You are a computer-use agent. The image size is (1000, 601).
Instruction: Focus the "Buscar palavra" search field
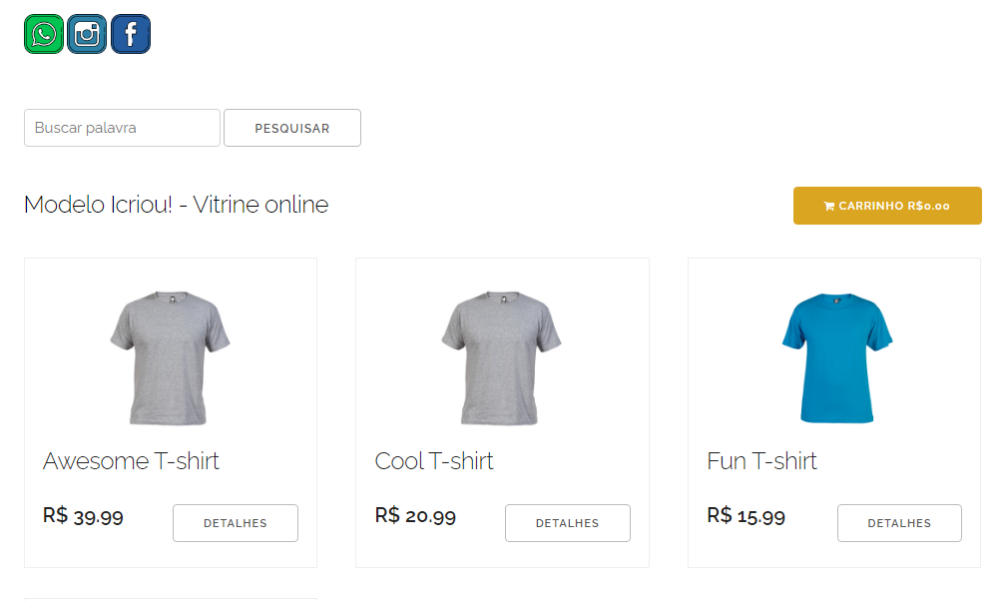(x=122, y=128)
